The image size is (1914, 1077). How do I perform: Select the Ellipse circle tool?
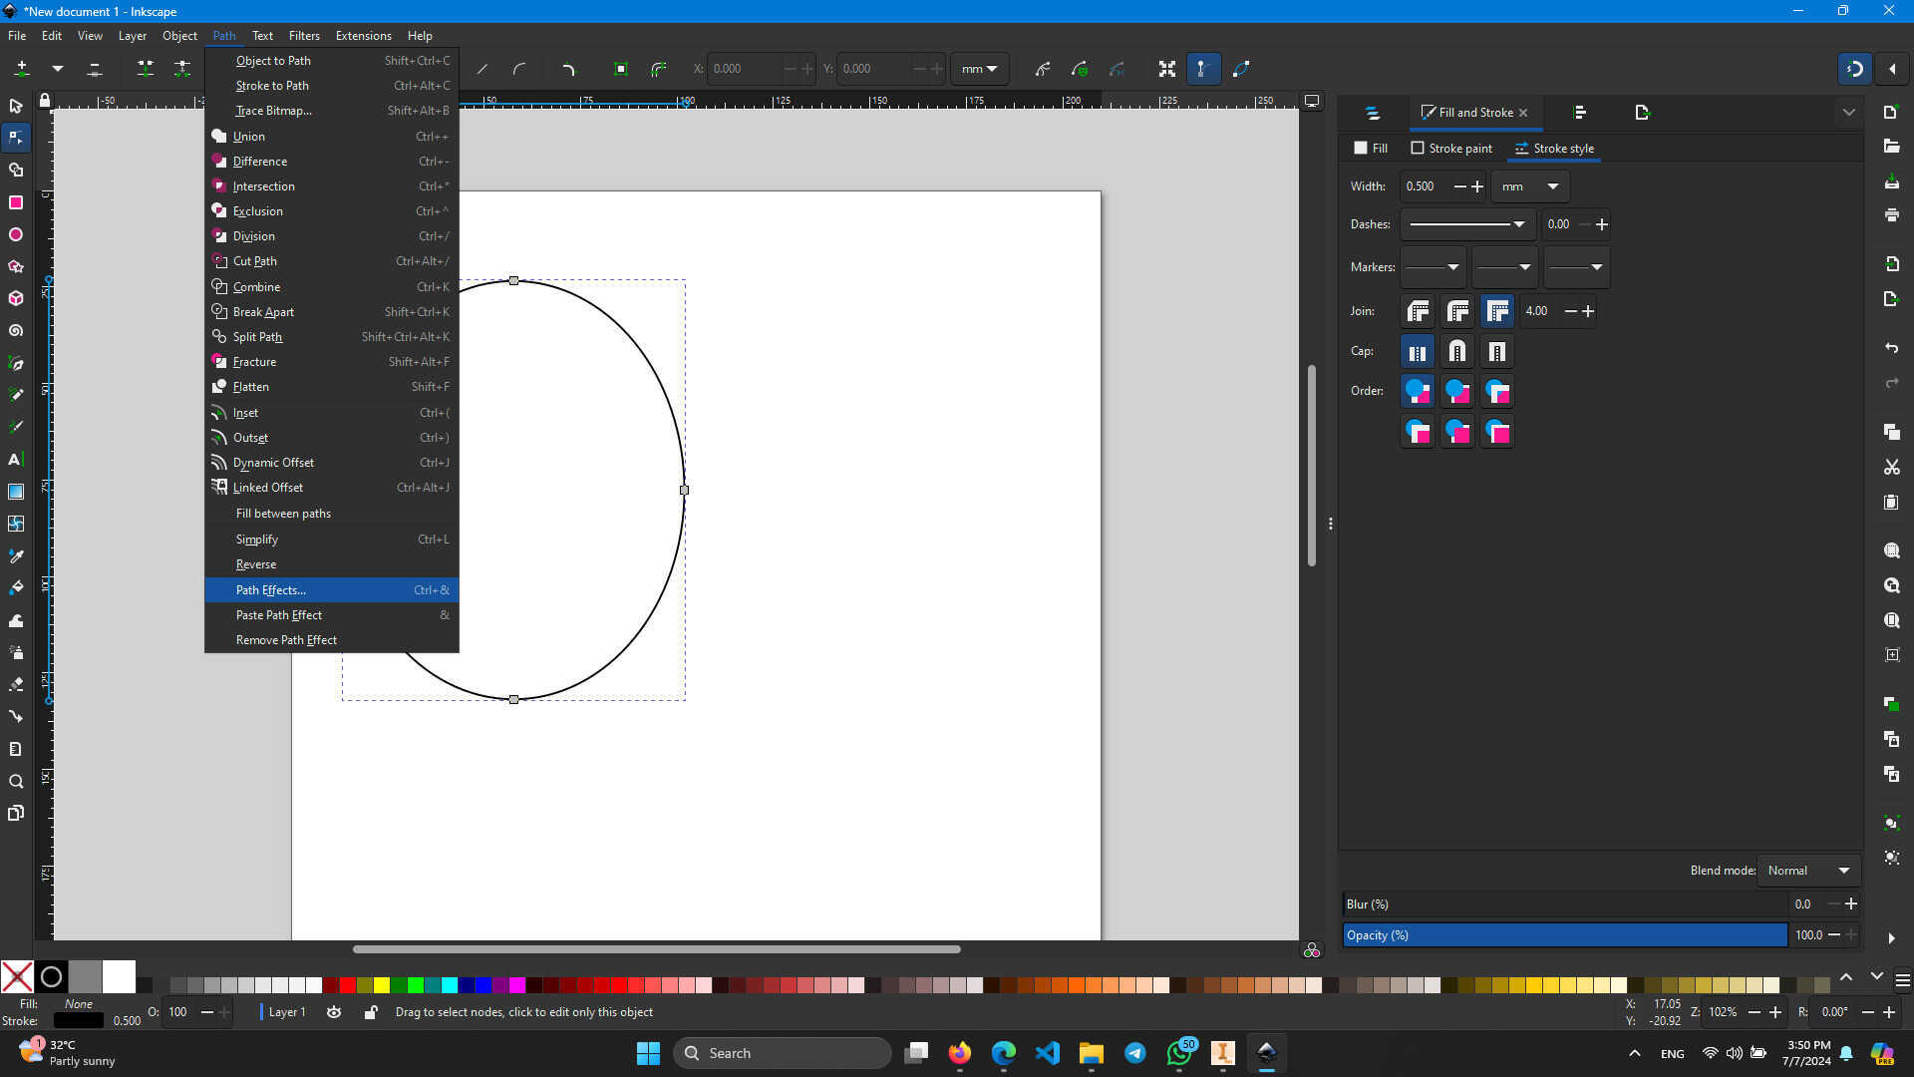point(16,234)
